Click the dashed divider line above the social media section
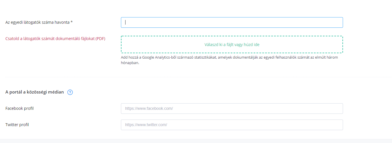This screenshot has width=392, height=143. coord(198,77)
